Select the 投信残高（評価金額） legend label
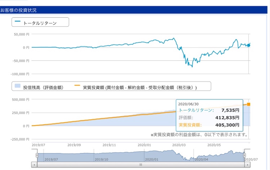This screenshot has height=170, width=270. pyautogui.click(x=43, y=88)
